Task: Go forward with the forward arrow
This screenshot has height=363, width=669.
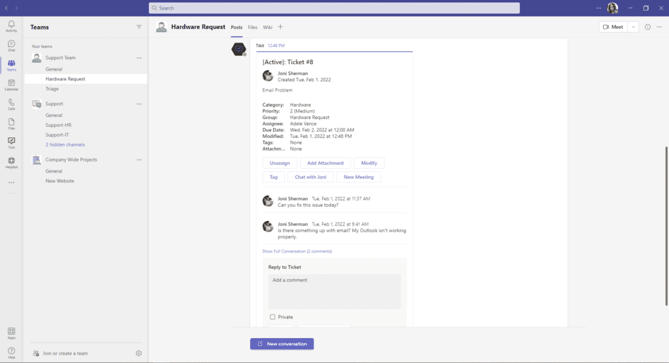Action: click(x=16, y=8)
